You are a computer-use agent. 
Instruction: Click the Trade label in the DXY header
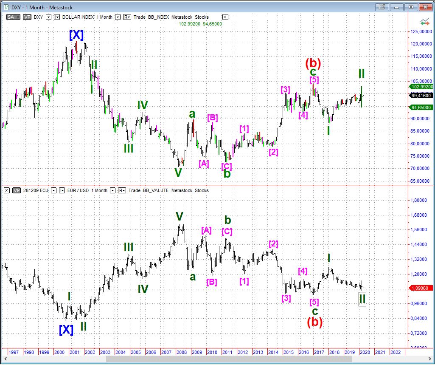(x=140, y=17)
